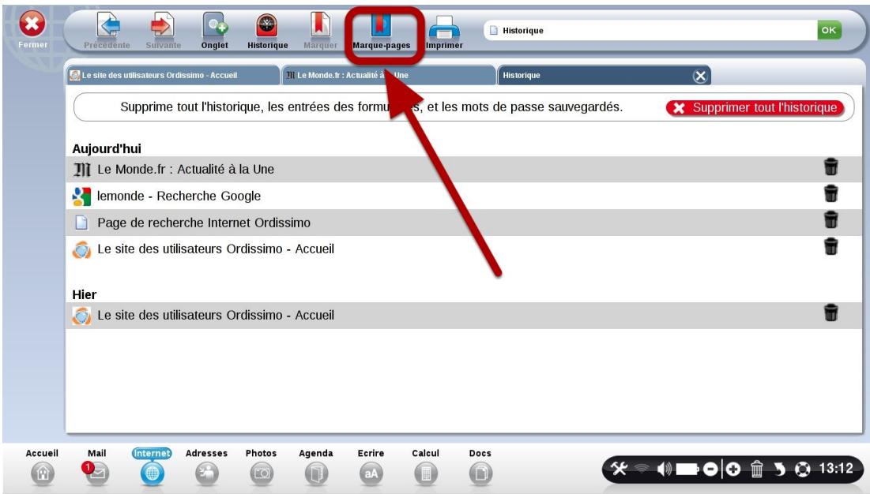The height and width of the screenshot is (494, 870).
Task: Zoom out with the minus icon
Action: pyautogui.click(x=710, y=469)
